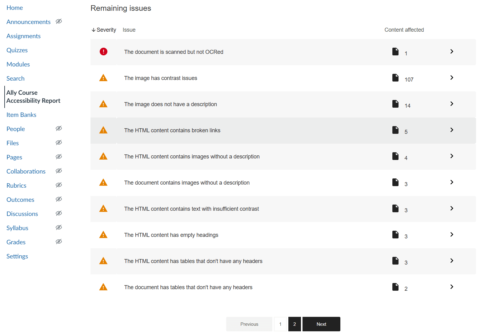Open the Ally Course Accessibility Report section
This screenshot has height=335, width=493.
click(x=33, y=96)
